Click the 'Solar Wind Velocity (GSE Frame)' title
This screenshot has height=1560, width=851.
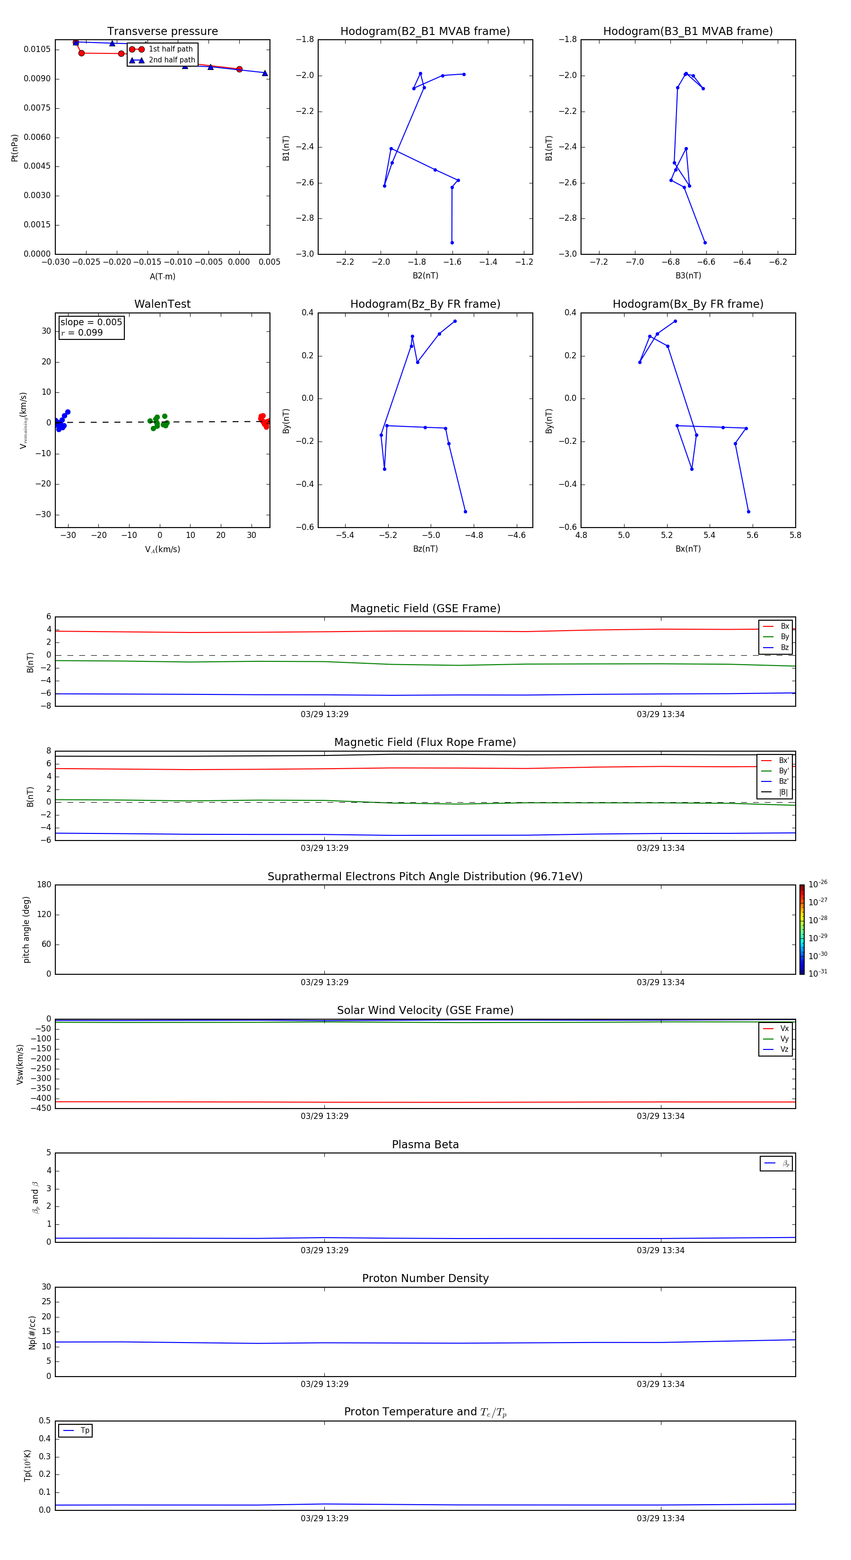click(425, 1011)
